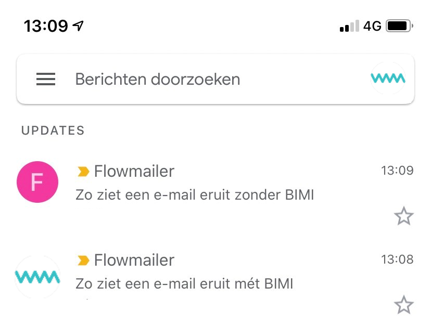Screen dimensions: 431x326
Task: Click importance marker on 13:09 email
Action: pos(83,171)
